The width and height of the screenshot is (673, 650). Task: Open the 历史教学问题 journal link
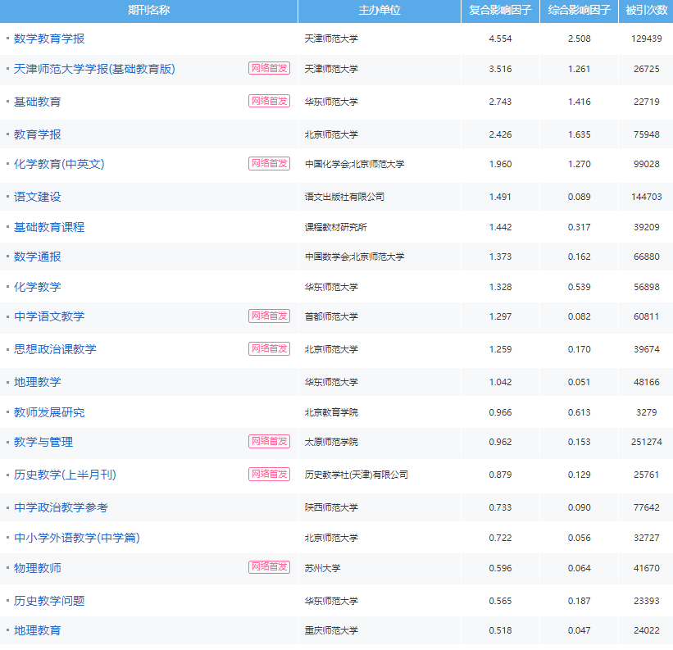tap(49, 601)
